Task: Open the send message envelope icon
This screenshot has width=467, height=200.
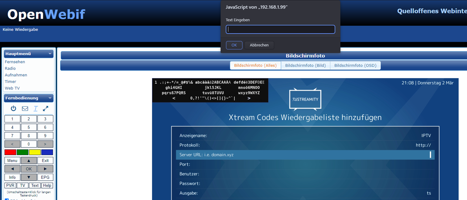Action: [25, 108]
